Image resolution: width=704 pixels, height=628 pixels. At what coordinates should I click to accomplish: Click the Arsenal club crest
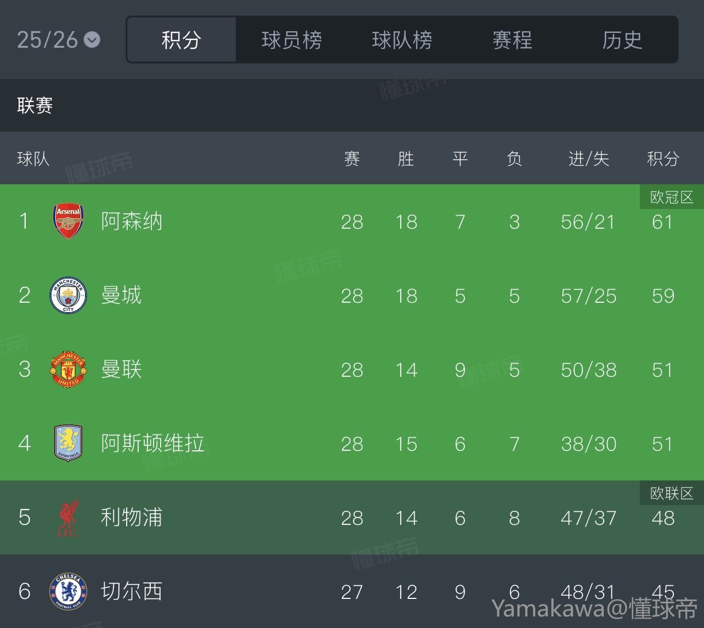point(68,222)
